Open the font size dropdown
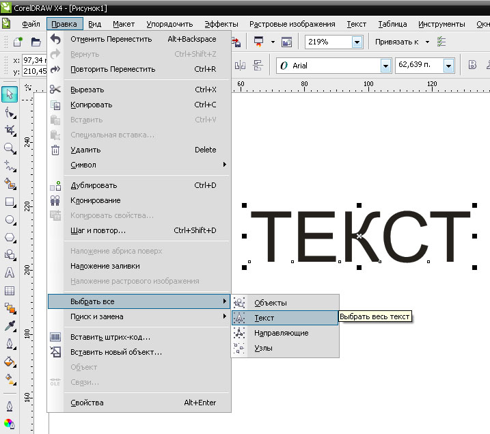 click(x=448, y=66)
